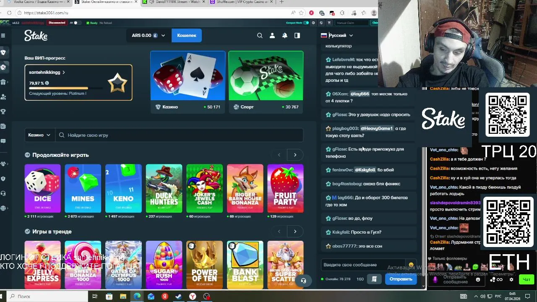Click the Отправить chat send button
This screenshot has height=302, width=537.
(401, 279)
